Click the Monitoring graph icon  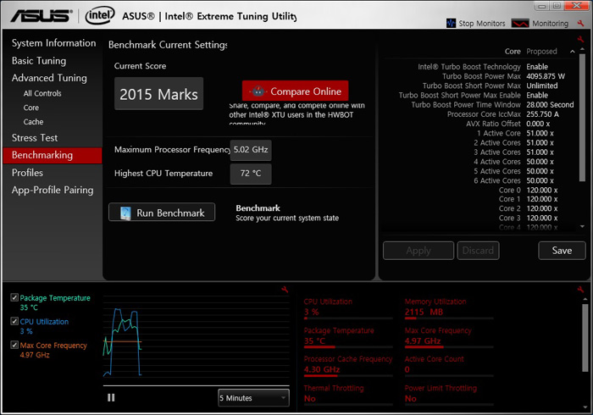(x=520, y=23)
